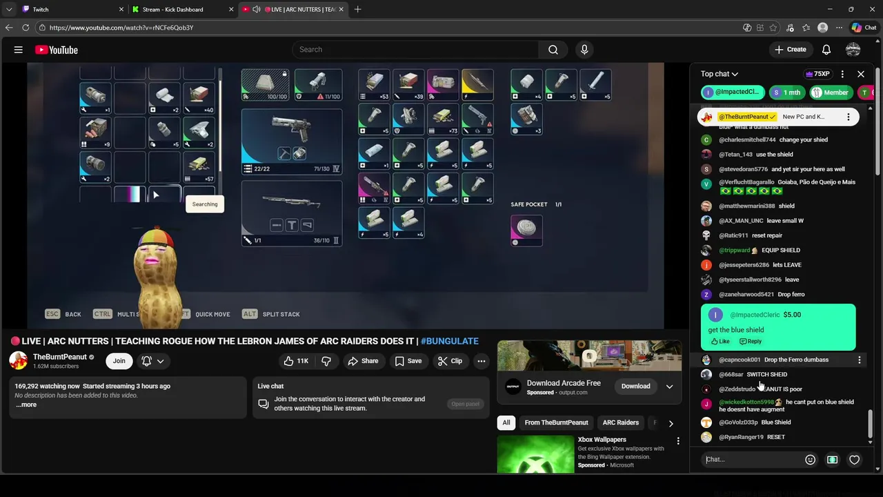This screenshot has width=883, height=497.
Task: Click the Live chat Open panel button
Action: [465, 404]
